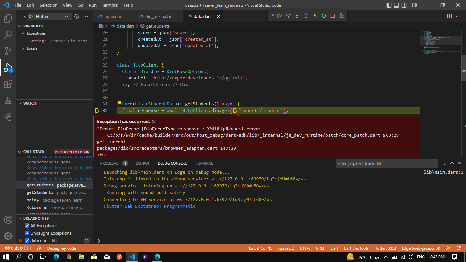Select main$ frame in call stack
The image size is (466, 262).
pyautogui.click(x=55, y=200)
